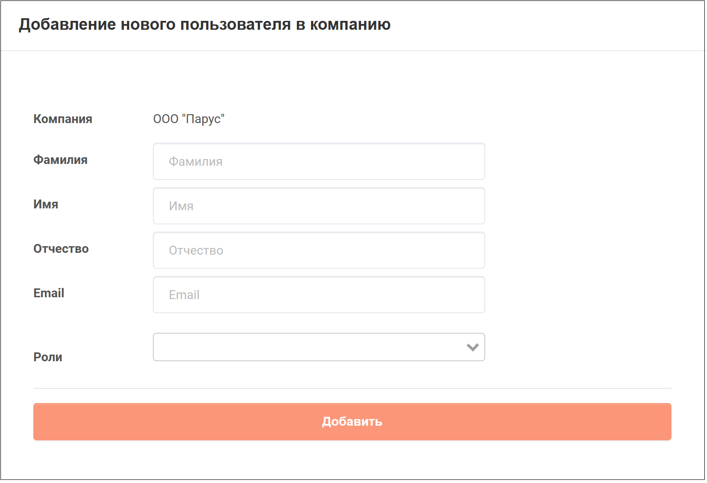Click the gray Email placeholder text
The width and height of the screenshot is (707, 483).
[x=184, y=295]
